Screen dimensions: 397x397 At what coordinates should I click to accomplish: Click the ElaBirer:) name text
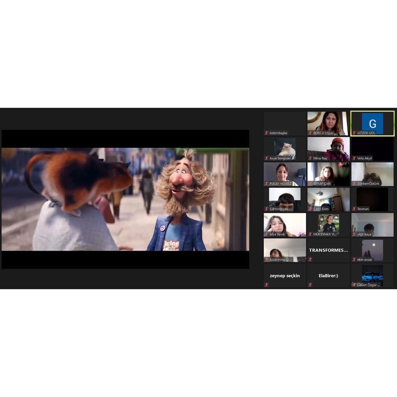point(328,276)
